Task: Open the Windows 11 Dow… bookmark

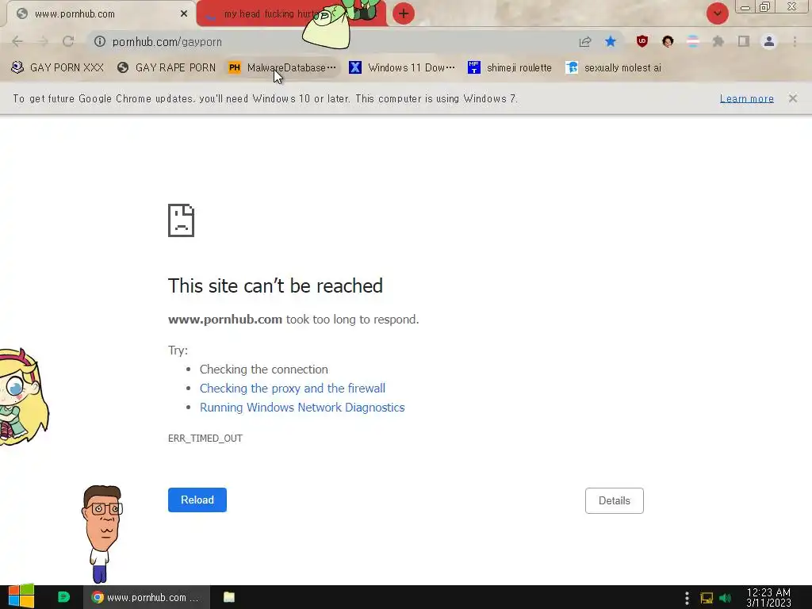Action: coord(402,68)
